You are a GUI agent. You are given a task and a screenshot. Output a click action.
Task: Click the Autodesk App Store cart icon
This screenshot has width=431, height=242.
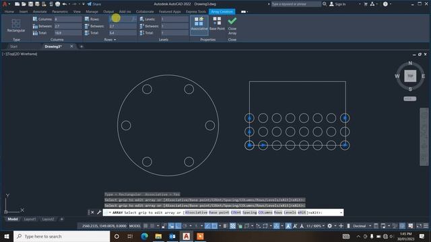pos(366,4)
